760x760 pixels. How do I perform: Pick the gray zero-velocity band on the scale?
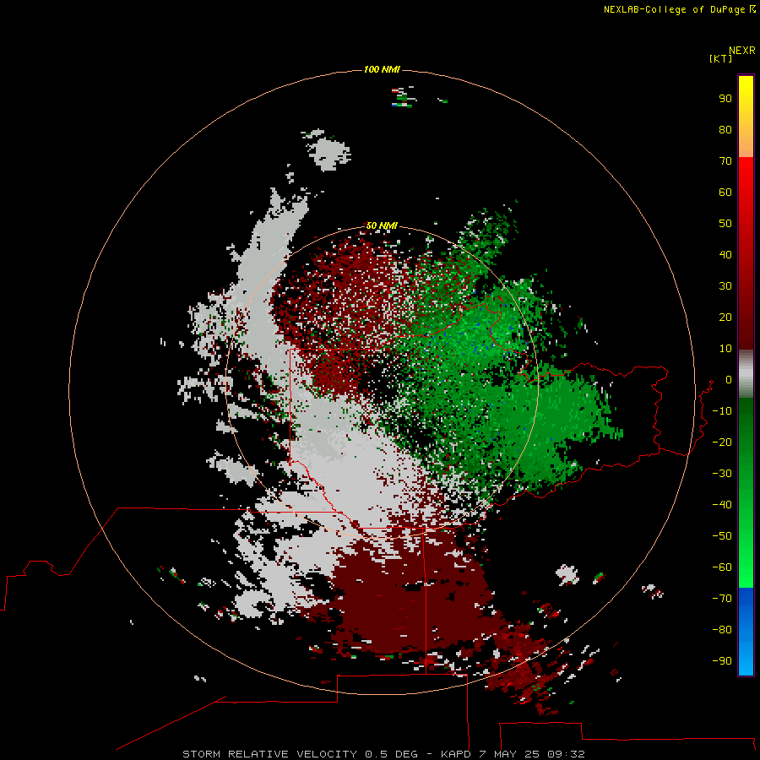click(746, 375)
